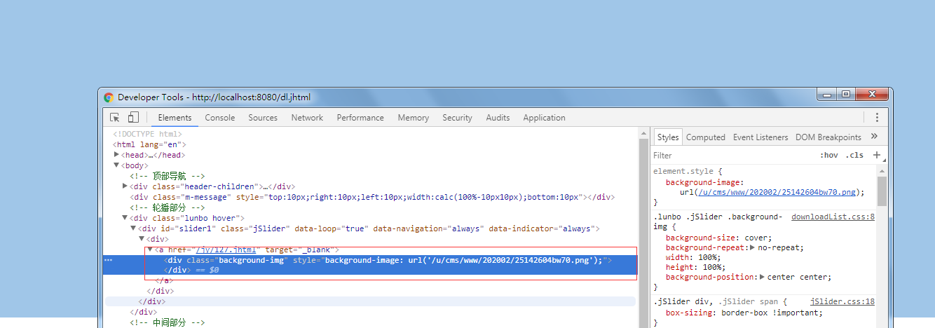The image size is (935, 328).
Task: Add new style rule plus icon
Action: click(876, 155)
